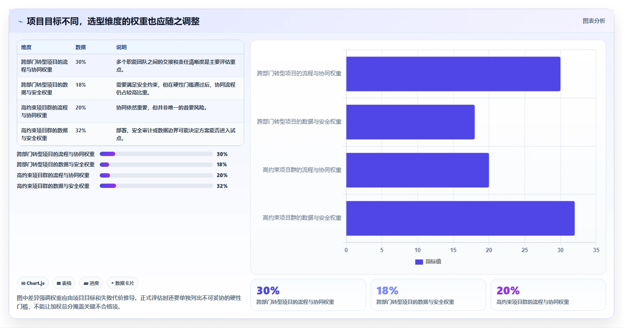Open the 30% data card

308,295
